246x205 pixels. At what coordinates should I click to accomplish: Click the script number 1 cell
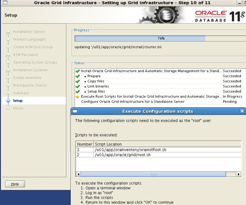(x=85, y=150)
